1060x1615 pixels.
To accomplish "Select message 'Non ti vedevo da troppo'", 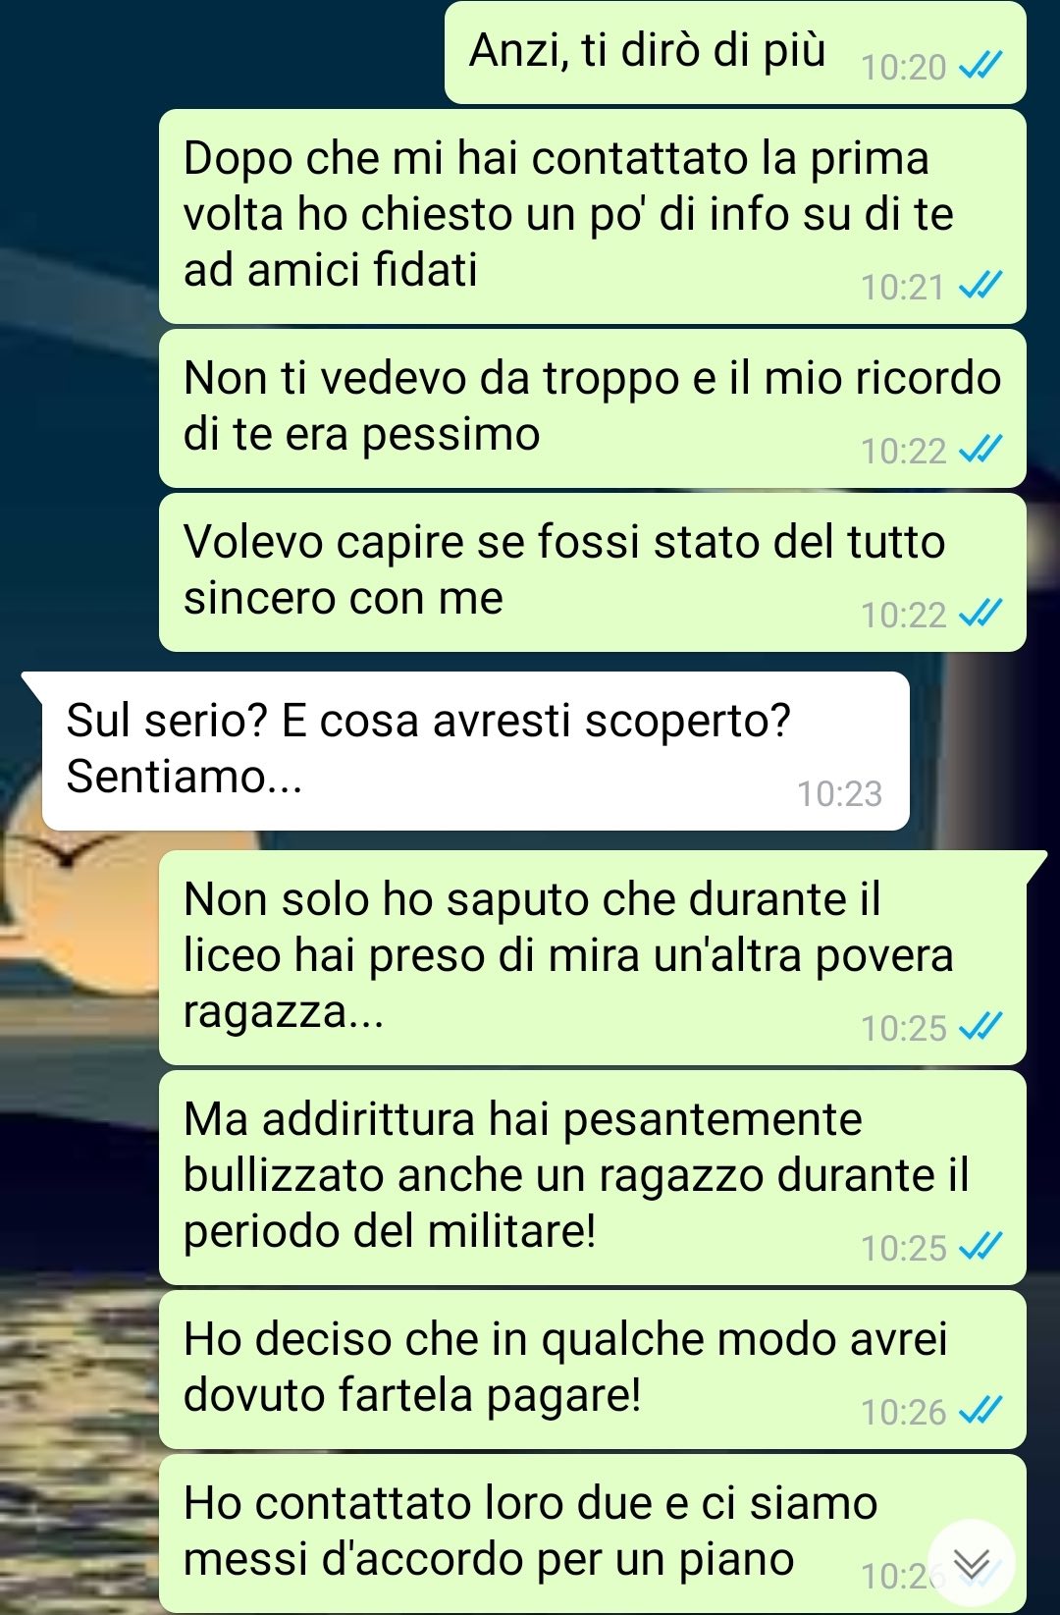I will pos(593,408).
